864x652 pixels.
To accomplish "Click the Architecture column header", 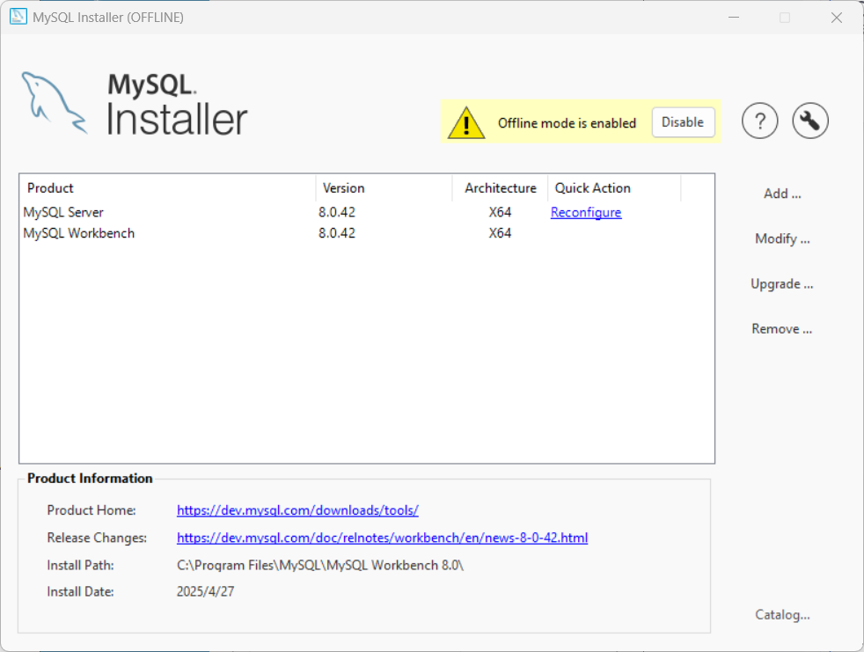I will tap(501, 188).
